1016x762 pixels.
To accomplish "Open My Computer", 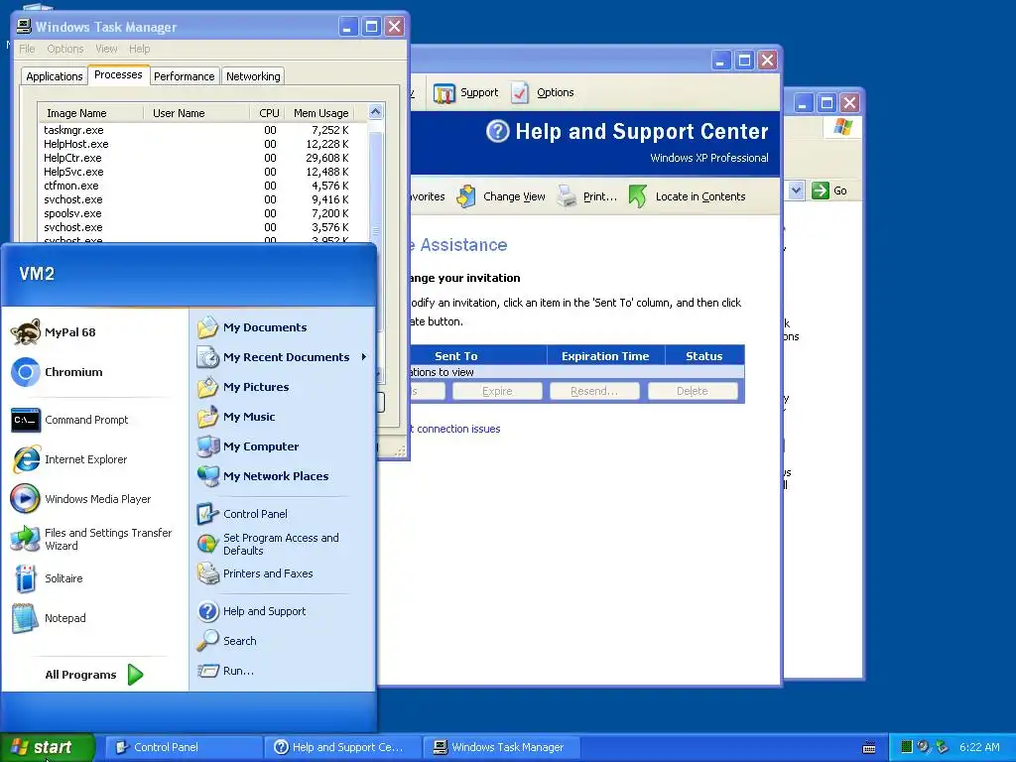I will [248, 446].
